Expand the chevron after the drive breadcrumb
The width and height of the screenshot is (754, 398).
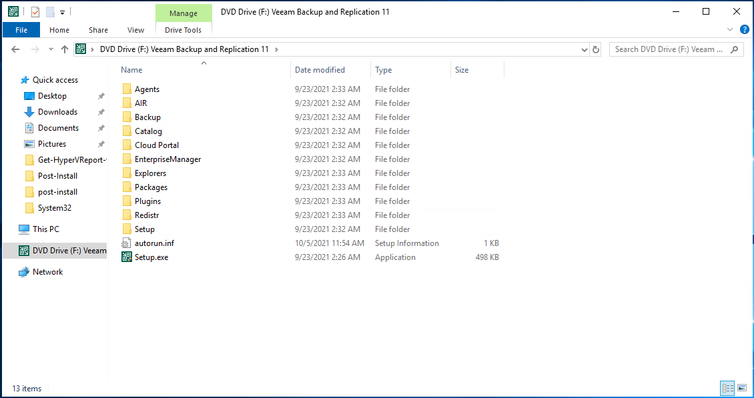pos(276,49)
